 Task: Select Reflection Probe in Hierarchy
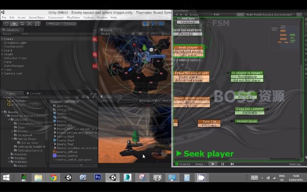15,58
